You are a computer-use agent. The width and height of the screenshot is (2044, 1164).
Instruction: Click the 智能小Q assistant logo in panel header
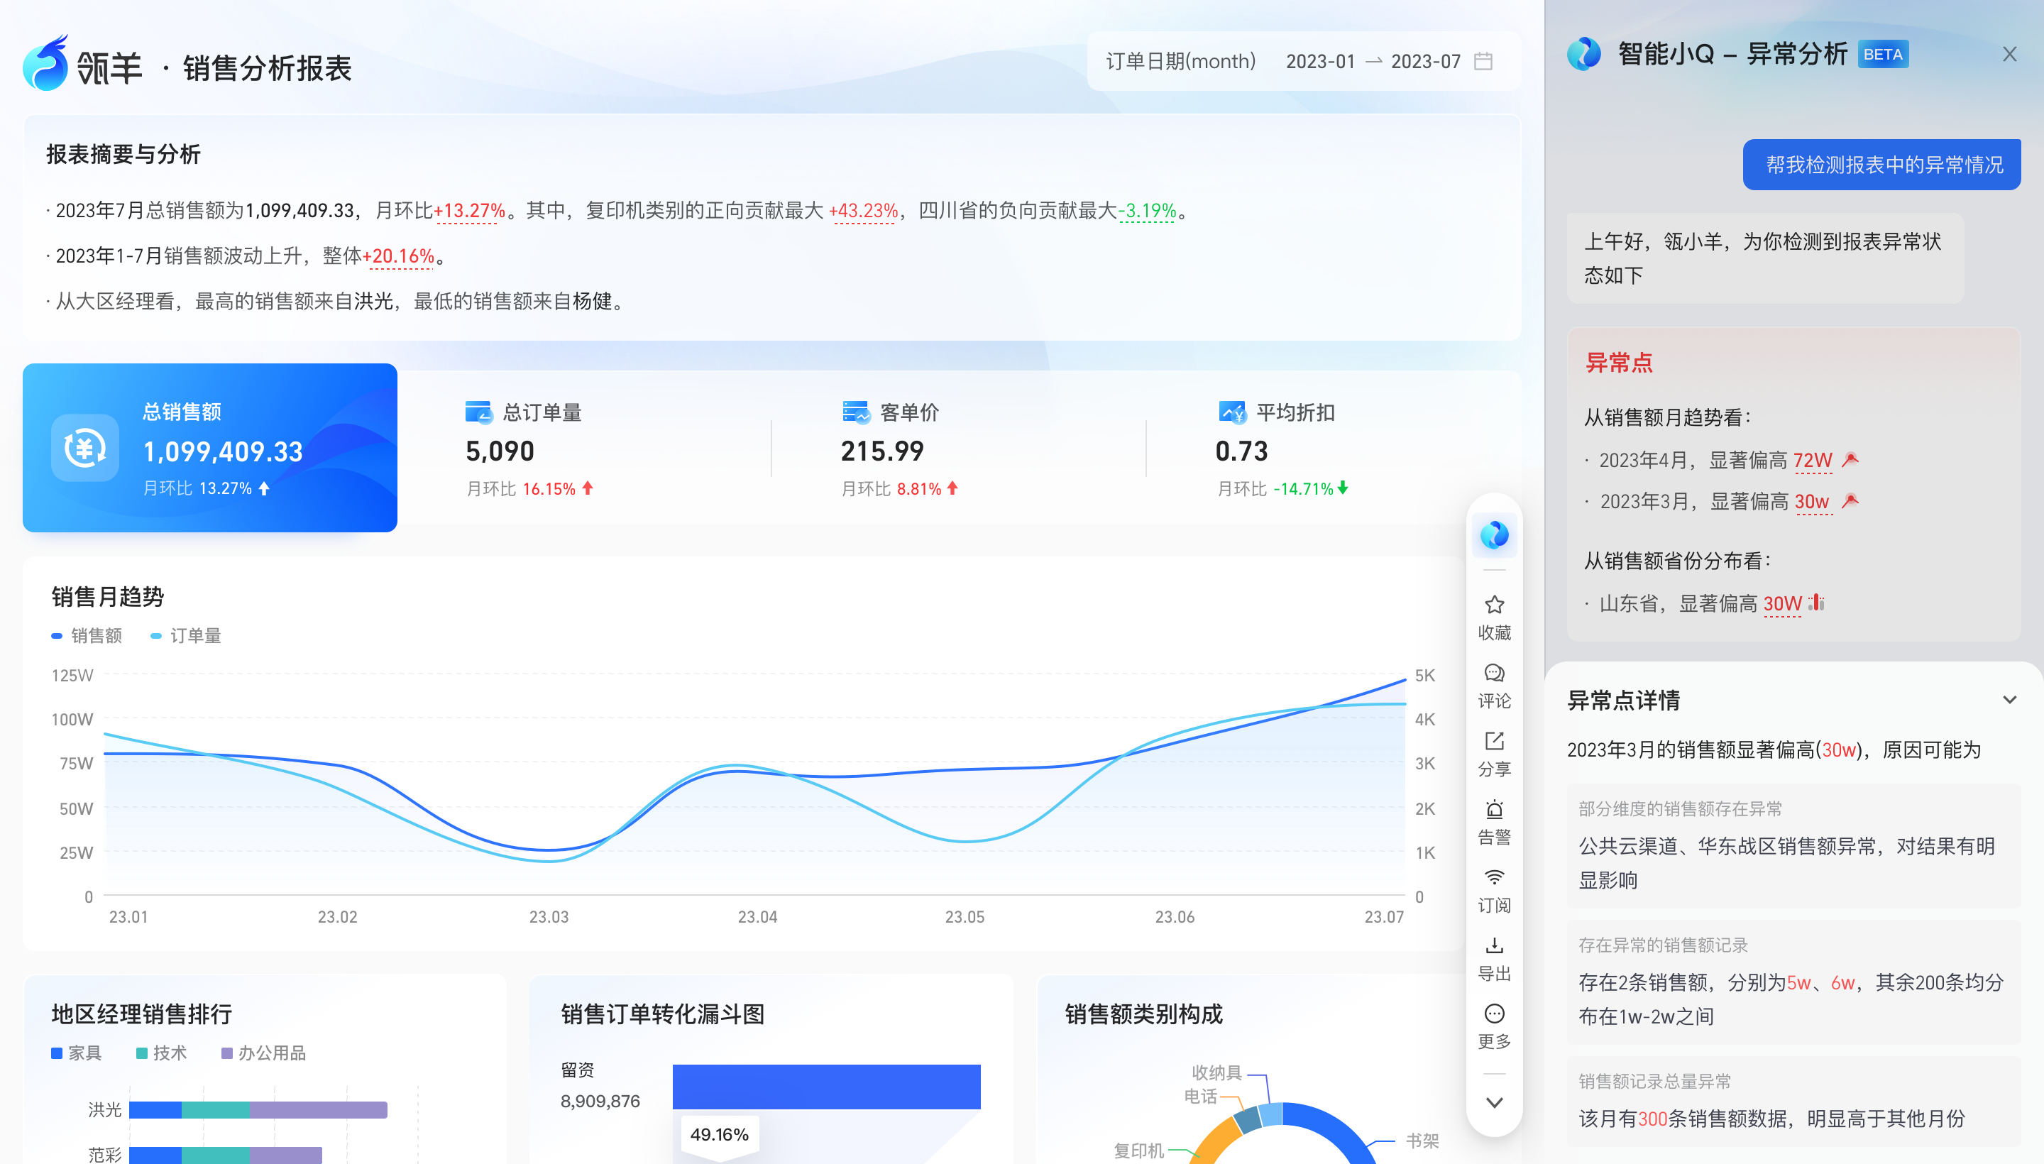click(x=1583, y=55)
